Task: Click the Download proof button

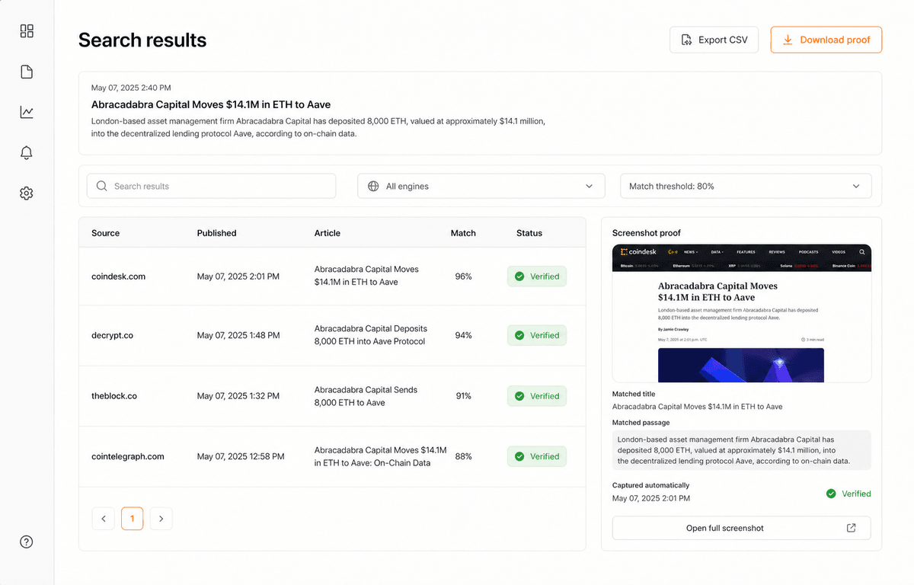Action: (x=826, y=40)
